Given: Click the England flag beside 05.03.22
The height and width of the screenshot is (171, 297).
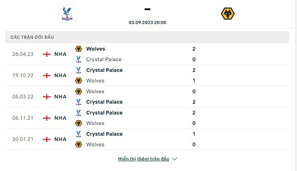Looking at the screenshot, I should [47, 97].
